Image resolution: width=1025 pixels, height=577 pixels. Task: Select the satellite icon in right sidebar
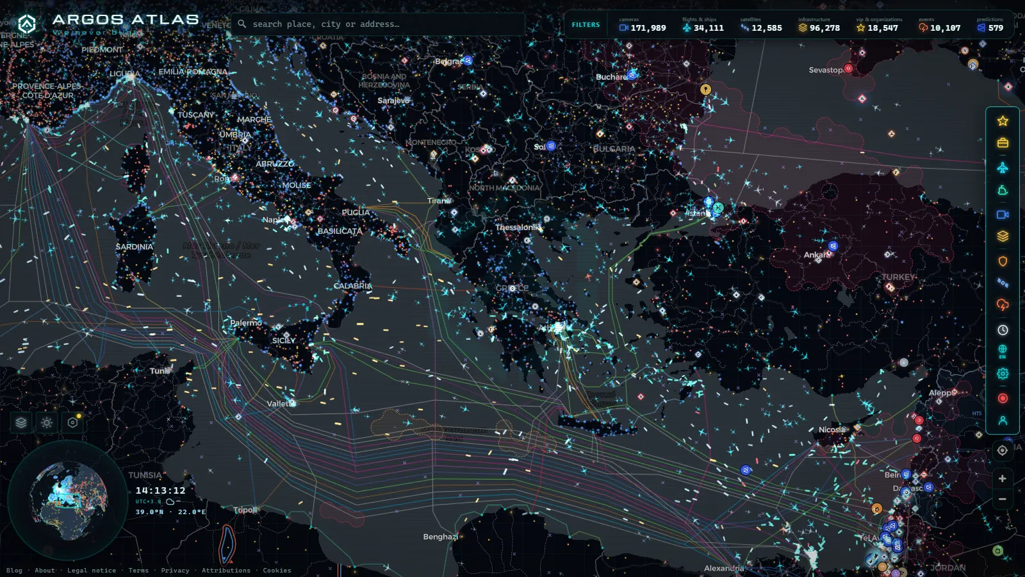coord(1003,283)
